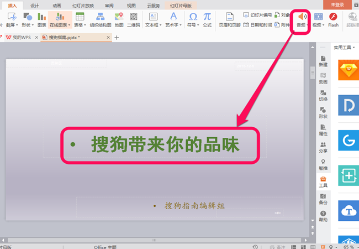Select the 搜狗带来你的品味 title text
Image resolution: width=359 pixels, height=249 pixels.
(165, 144)
